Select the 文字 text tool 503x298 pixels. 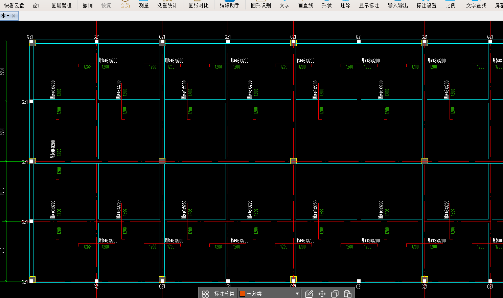(x=284, y=5)
